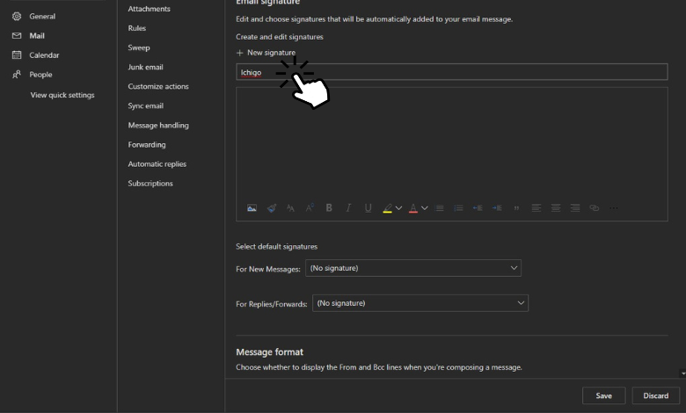This screenshot has height=413, width=686.
Task: Open Automatic replies settings
Action: coord(157,164)
